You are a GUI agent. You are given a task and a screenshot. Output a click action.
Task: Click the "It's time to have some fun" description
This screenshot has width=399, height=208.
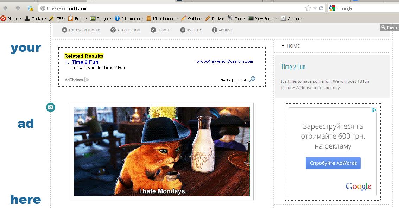point(325,84)
